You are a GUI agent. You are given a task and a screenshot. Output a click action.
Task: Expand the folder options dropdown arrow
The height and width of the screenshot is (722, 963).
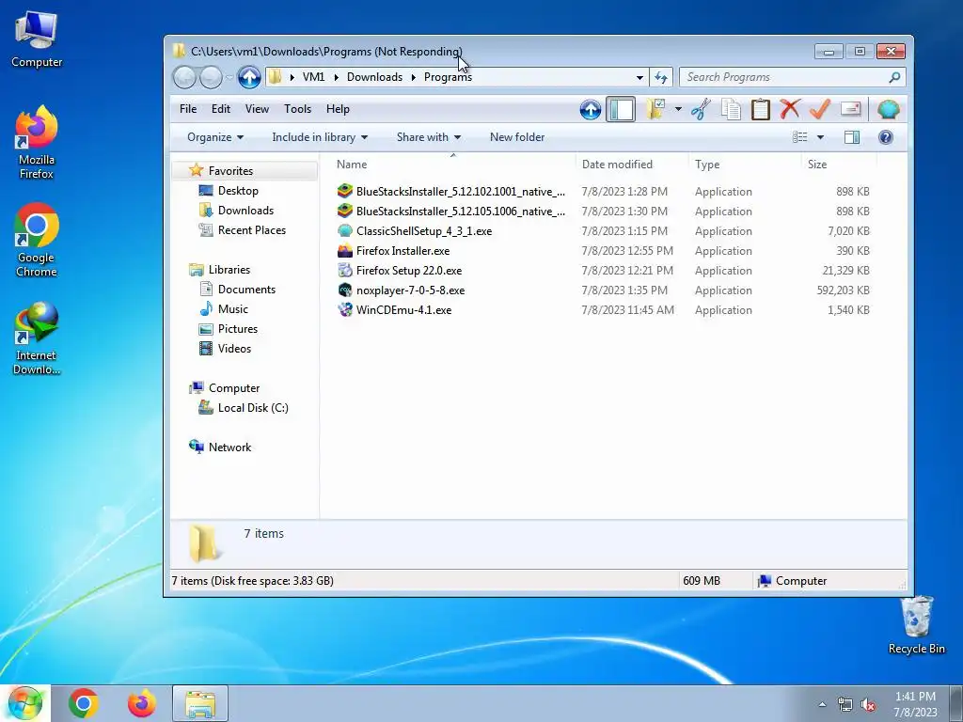678,109
